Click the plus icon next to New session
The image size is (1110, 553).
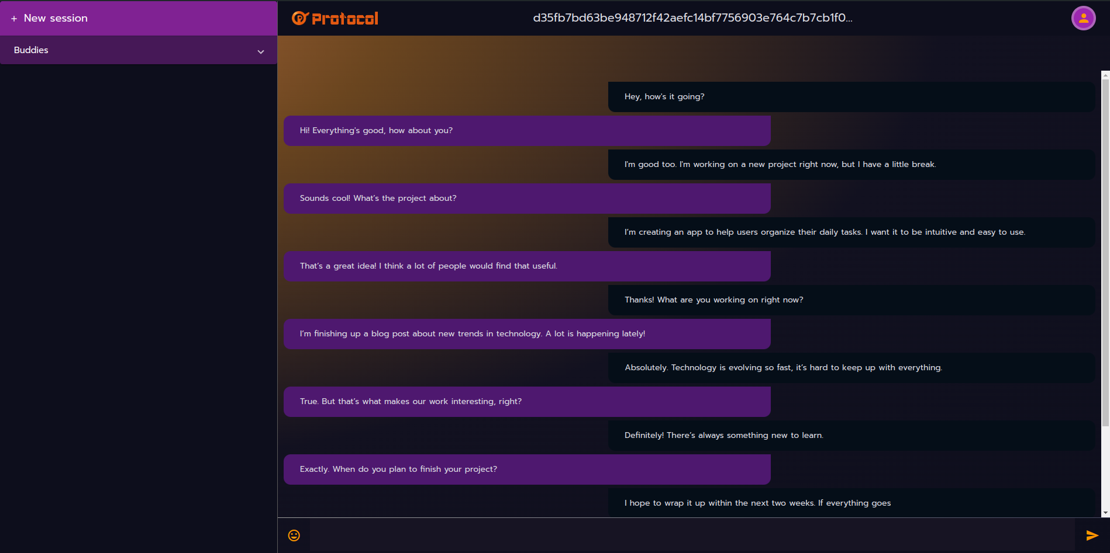tap(13, 18)
